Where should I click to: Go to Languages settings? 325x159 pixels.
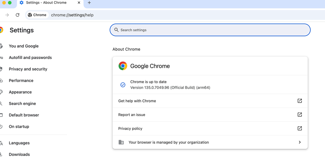tap(19, 143)
